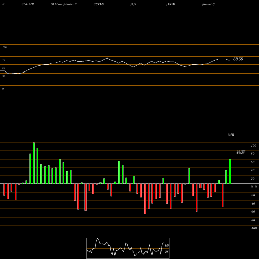Click the -20 label on the MR axis
Viewport: 259px width, 259px height.
[253, 195]
